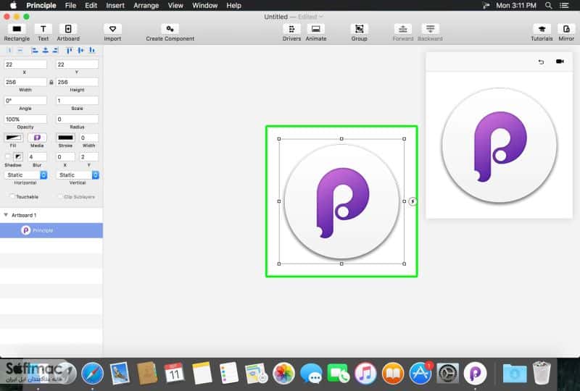The height and width of the screenshot is (391, 580).
Task: Open the File menu
Action: coord(70,6)
